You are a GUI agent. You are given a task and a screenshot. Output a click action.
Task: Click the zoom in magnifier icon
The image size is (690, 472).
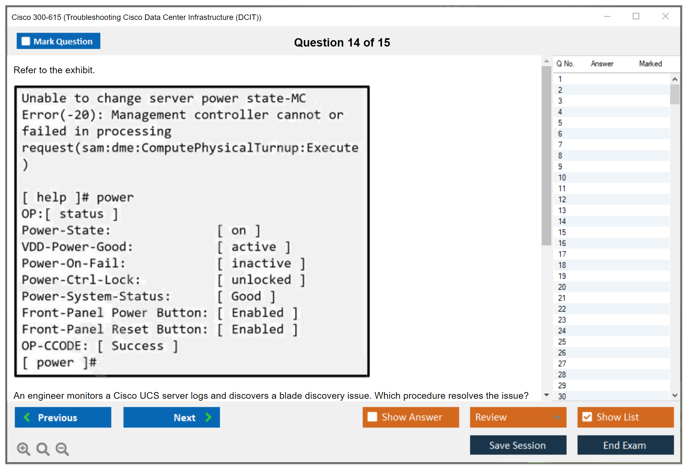click(23, 449)
